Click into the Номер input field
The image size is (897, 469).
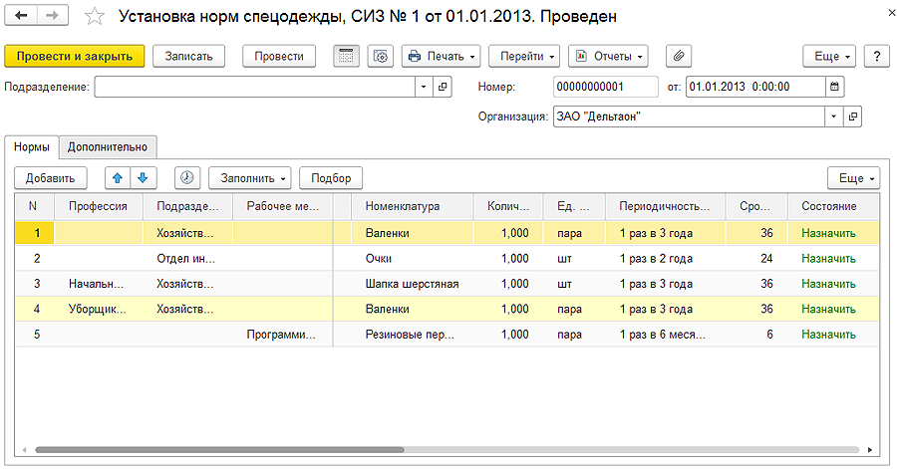[x=604, y=87]
